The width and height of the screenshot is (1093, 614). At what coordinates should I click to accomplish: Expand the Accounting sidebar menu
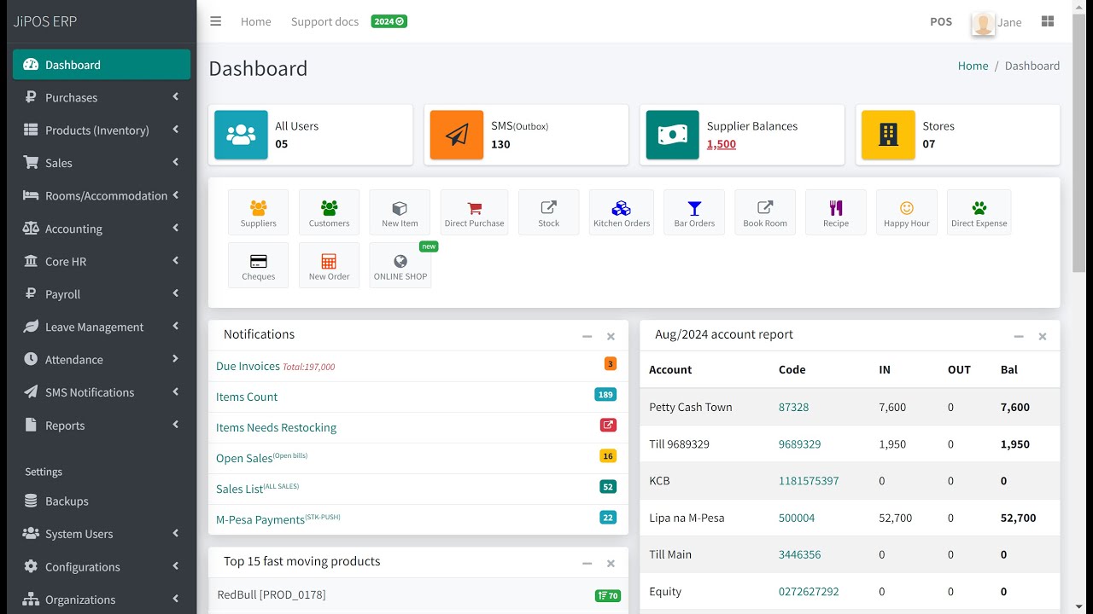(x=102, y=229)
